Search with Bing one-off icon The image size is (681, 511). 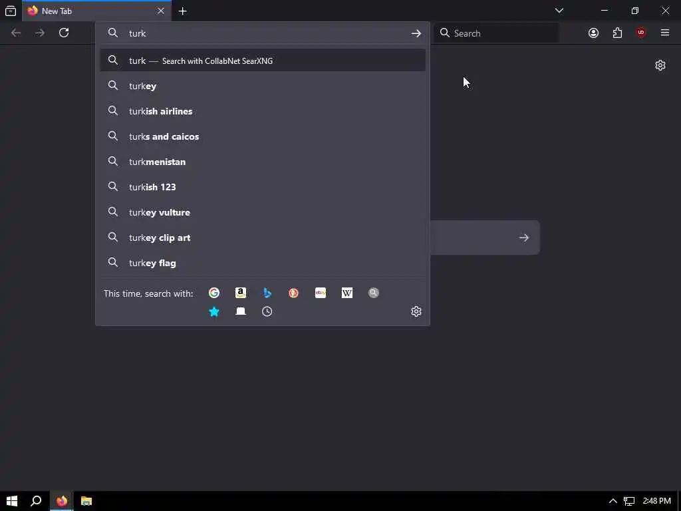point(267,293)
